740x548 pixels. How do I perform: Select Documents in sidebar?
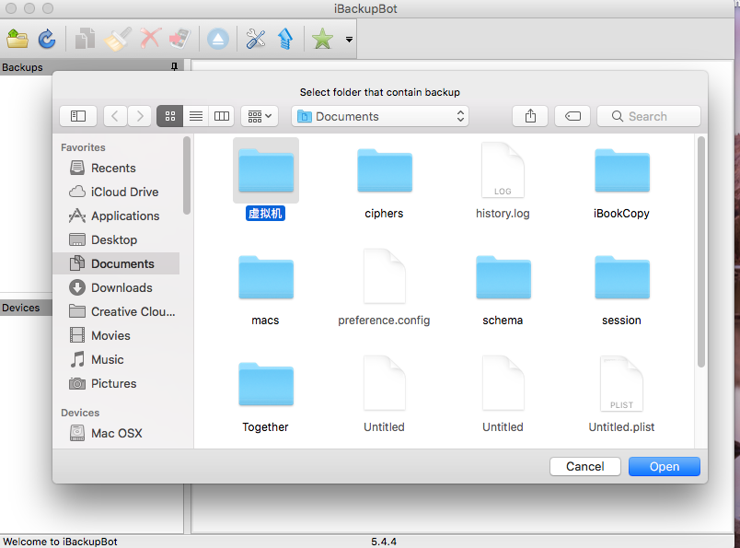point(116,263)
